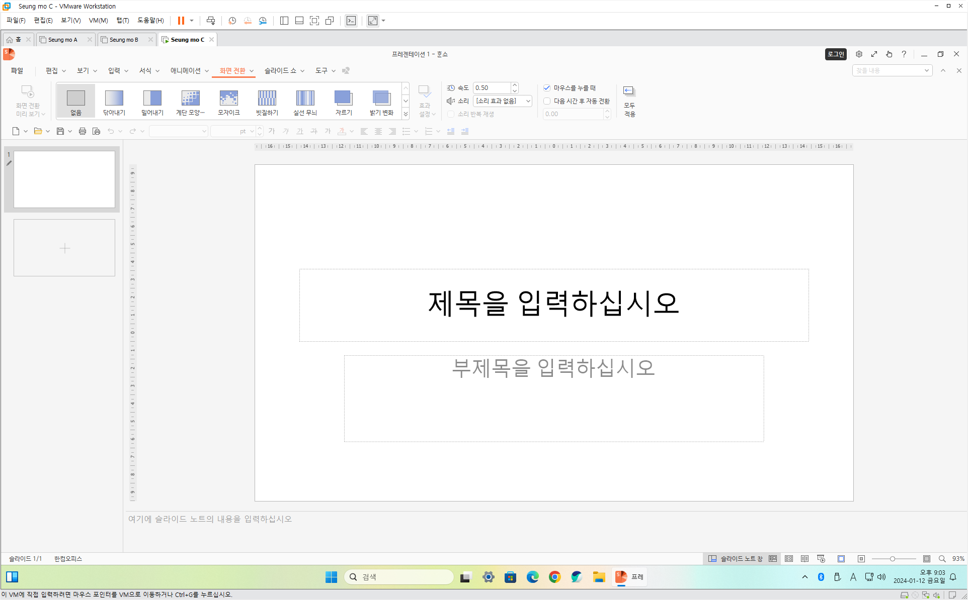Viewport: 968px width, 600px height.
Task: Select the 모자이크 transition effect
Action: [228, 102]
